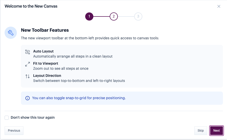Close the Welcome to the New Canvas dialog
The image size is (227, 140).
coord(219,6)
